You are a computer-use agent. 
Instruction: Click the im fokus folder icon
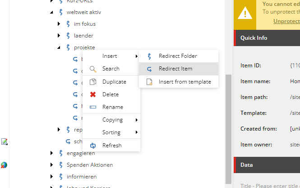click(x=68, y=24)
